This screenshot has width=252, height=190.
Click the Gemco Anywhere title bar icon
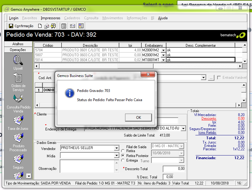[7, 9]
